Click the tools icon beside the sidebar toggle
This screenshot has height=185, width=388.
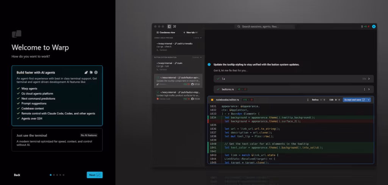coord(174,27)
